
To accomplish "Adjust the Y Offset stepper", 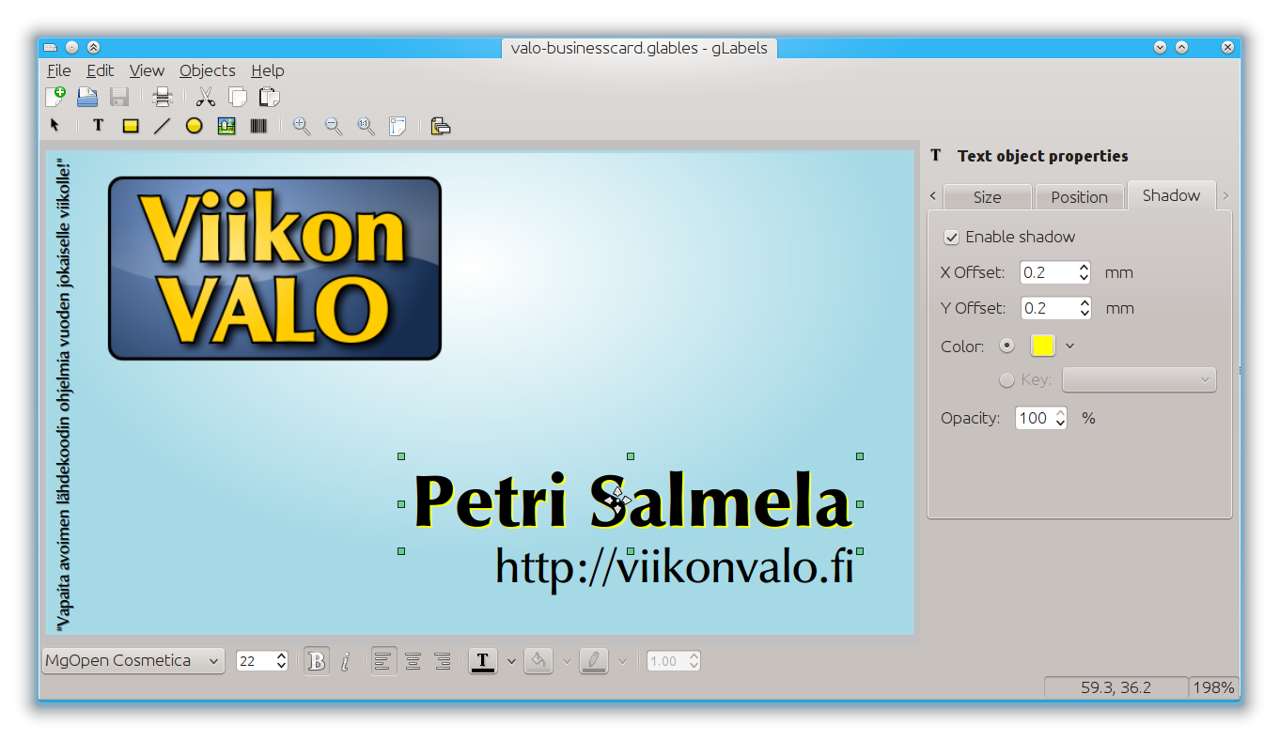I will tap(1084, 308).
